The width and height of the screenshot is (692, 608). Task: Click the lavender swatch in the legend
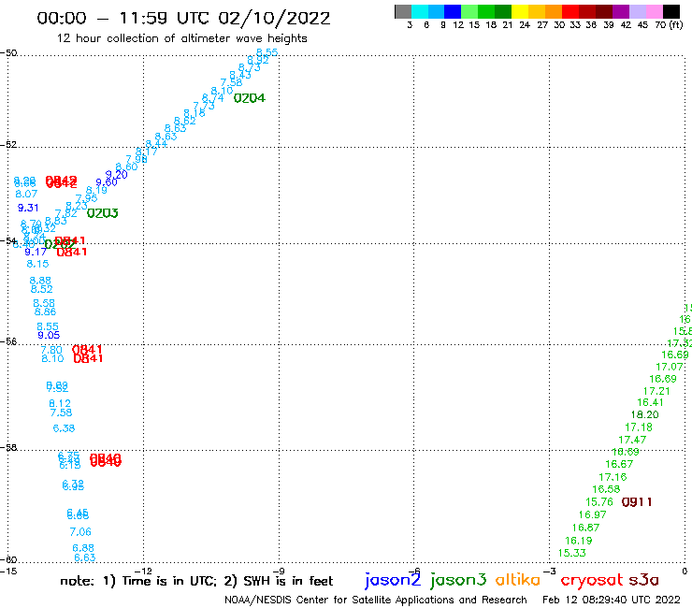tap(637, 11)
